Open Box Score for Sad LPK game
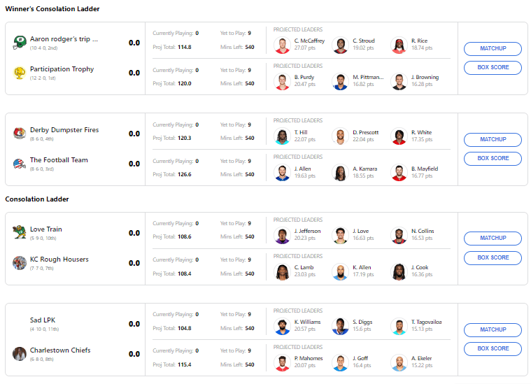The image size is (531, 384). coord(493,348)
